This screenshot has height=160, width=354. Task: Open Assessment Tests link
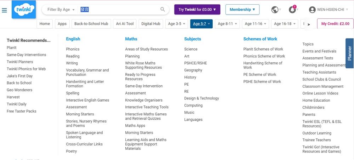click(318, 58)
